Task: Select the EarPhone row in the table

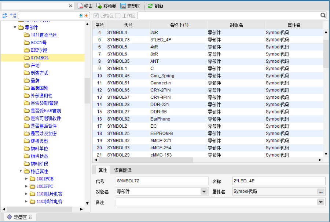Action: (x=160, y=119)
